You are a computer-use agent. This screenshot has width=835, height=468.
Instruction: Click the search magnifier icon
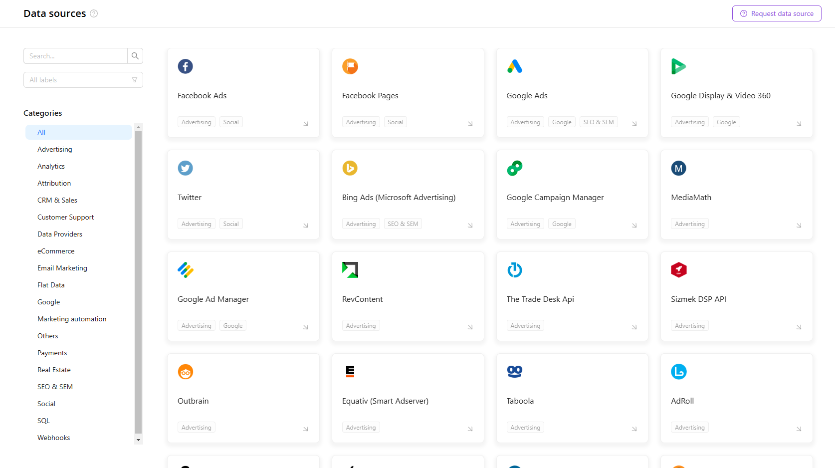[135, 55]
